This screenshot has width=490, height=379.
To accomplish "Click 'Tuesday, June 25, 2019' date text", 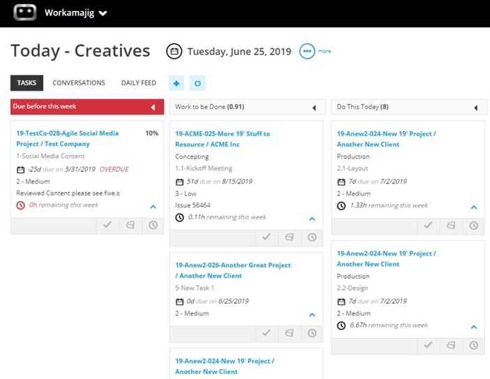I will [x=239, y=52].
